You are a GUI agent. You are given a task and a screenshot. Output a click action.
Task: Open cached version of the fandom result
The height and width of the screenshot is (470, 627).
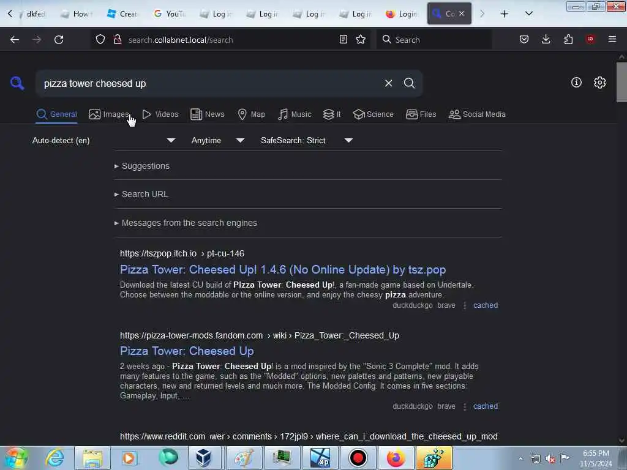[x=486, y=406]
